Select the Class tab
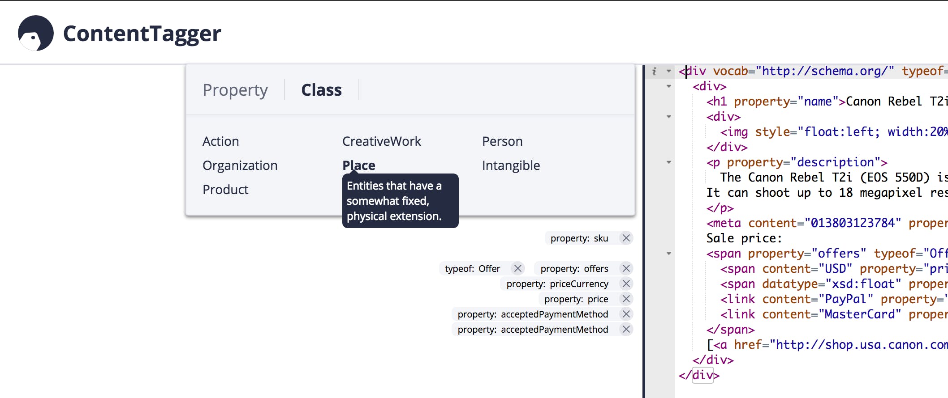 tap(321, 90)
